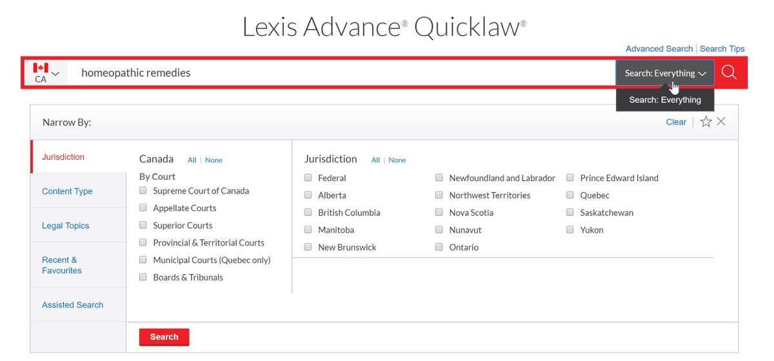774x361 pixels.
Task: Select the Quebec checkbox
Action: (570, 195)
